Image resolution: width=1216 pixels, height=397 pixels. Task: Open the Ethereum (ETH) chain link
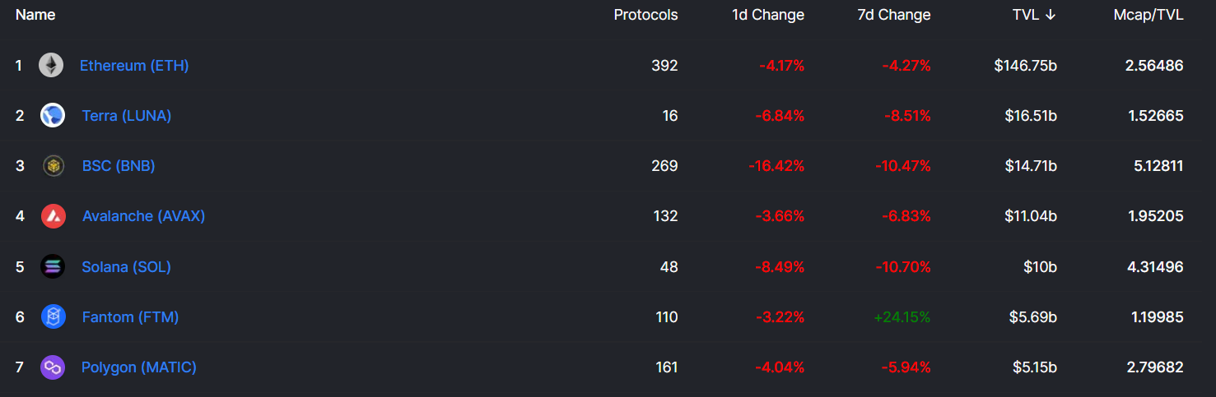pos(134,65)
